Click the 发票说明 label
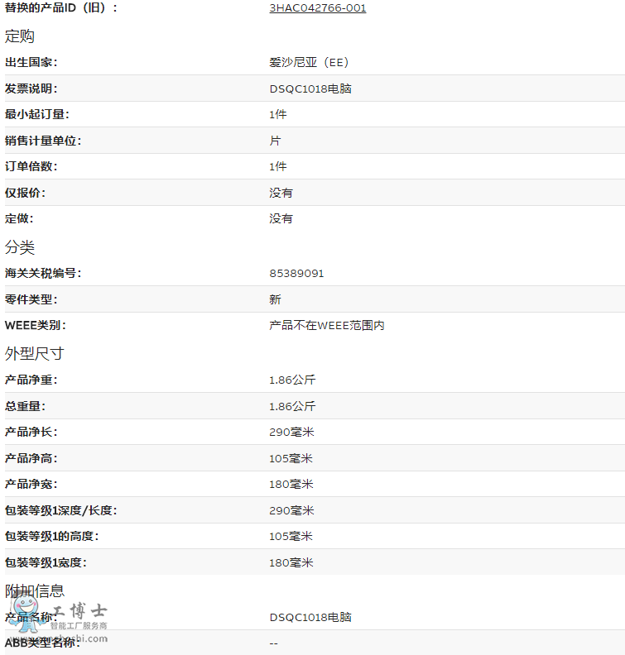 [x=31, y=88]
